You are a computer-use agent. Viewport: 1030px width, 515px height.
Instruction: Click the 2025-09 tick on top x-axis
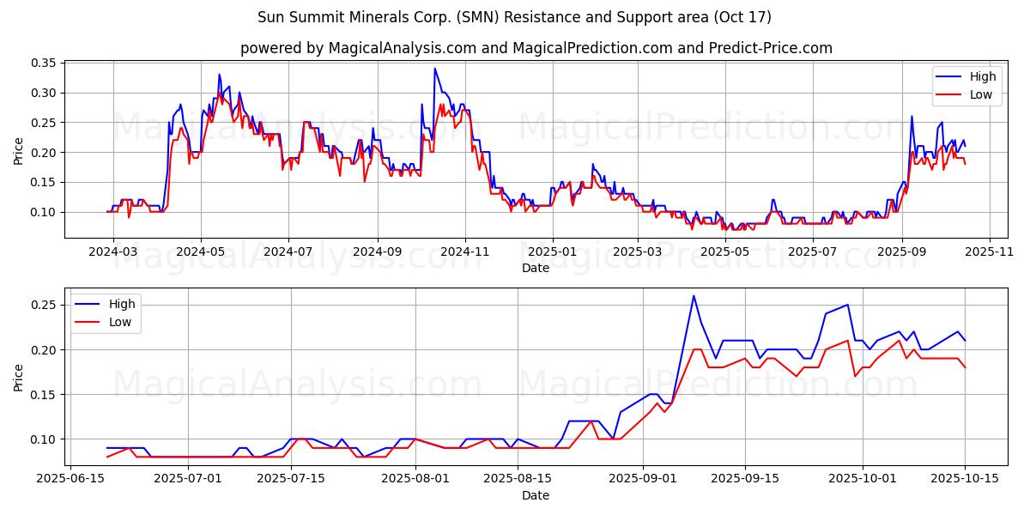(x=901, y=252)
